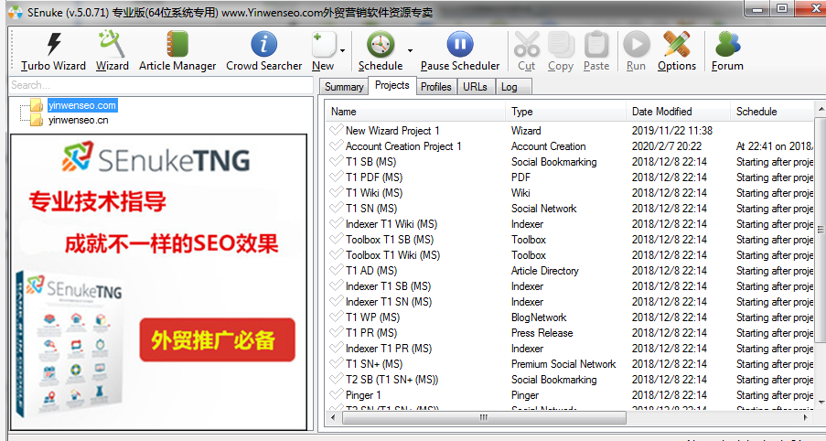Select T1 SN+ (MS) project
This screenshot has width=826, height=441.
pos(374,364)
